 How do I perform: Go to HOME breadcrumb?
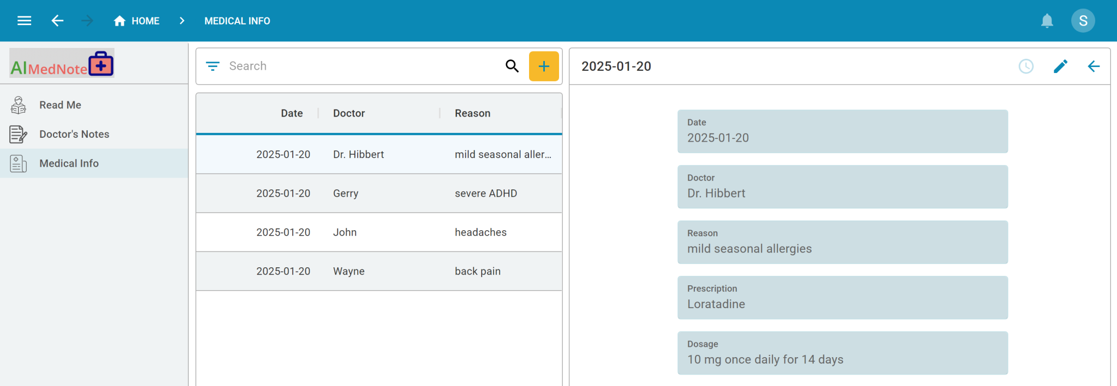click(137, 21)
